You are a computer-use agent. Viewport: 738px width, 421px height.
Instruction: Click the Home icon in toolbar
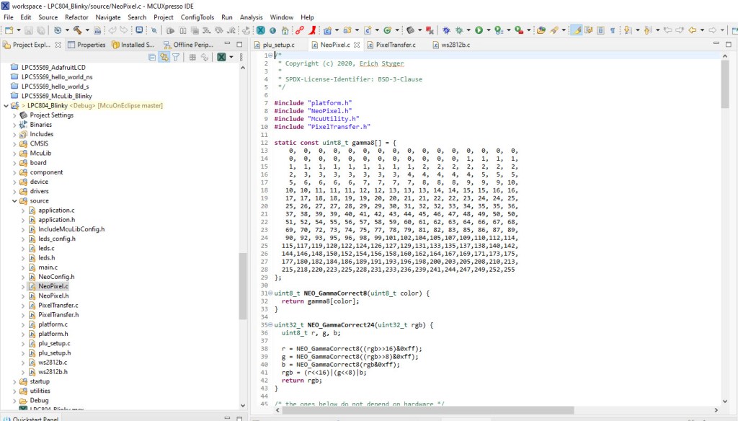pos(285,30)
